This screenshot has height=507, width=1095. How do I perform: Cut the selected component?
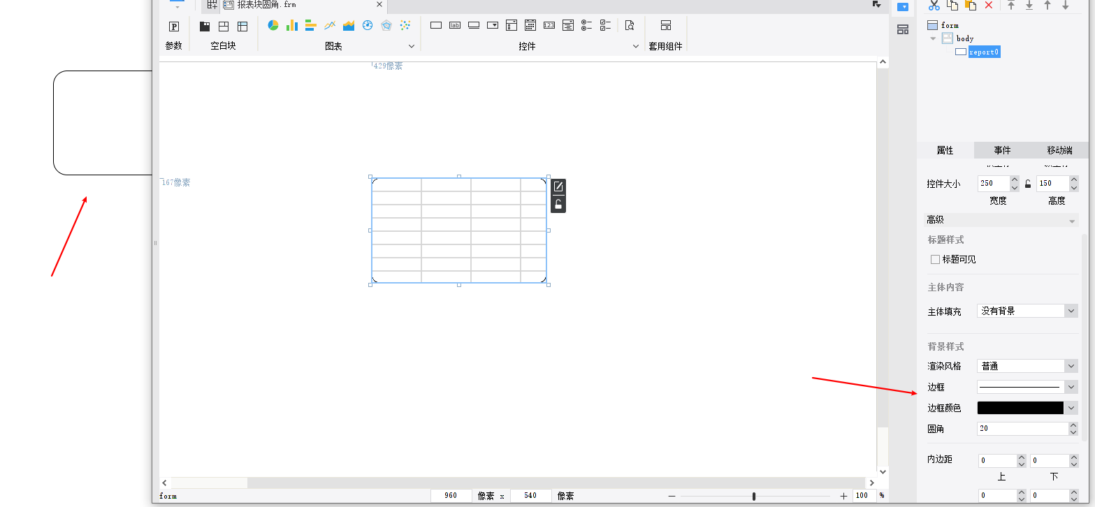point(934,5)
